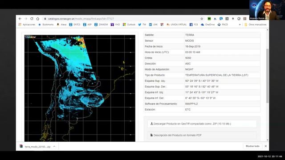Click the IMAPP1L2 processing software value
This screenshot has width=285, height=160.
[191, 104]
